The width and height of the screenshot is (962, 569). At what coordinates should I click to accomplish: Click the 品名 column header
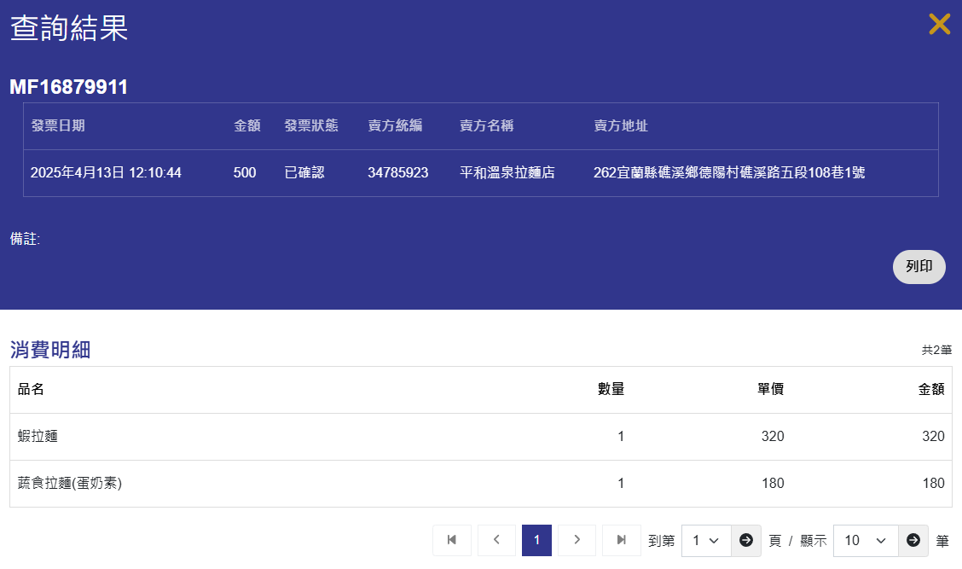click(x=32, y=390)
